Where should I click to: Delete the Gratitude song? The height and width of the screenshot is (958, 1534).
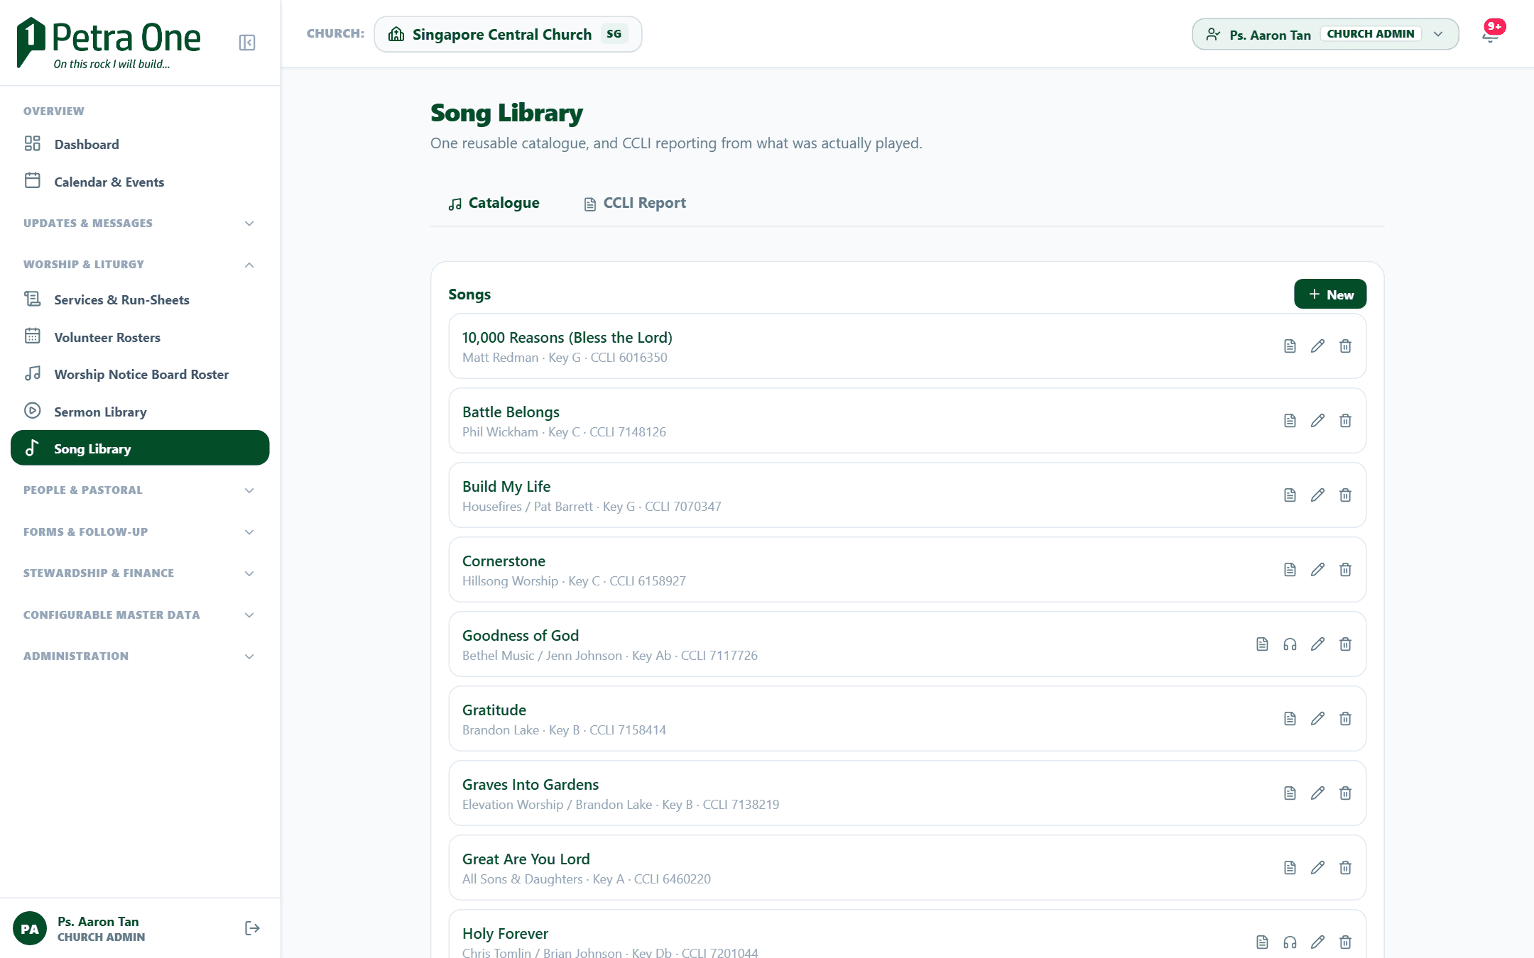(1345, 719)
